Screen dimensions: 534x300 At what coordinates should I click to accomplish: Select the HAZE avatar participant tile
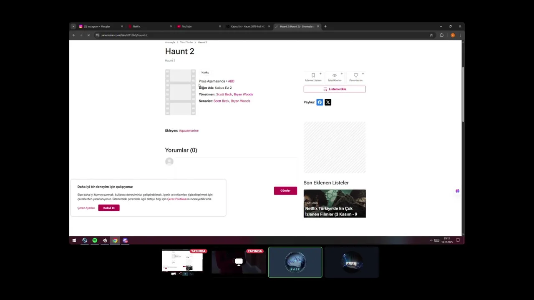pyautogui.click(x=295, y=262)
